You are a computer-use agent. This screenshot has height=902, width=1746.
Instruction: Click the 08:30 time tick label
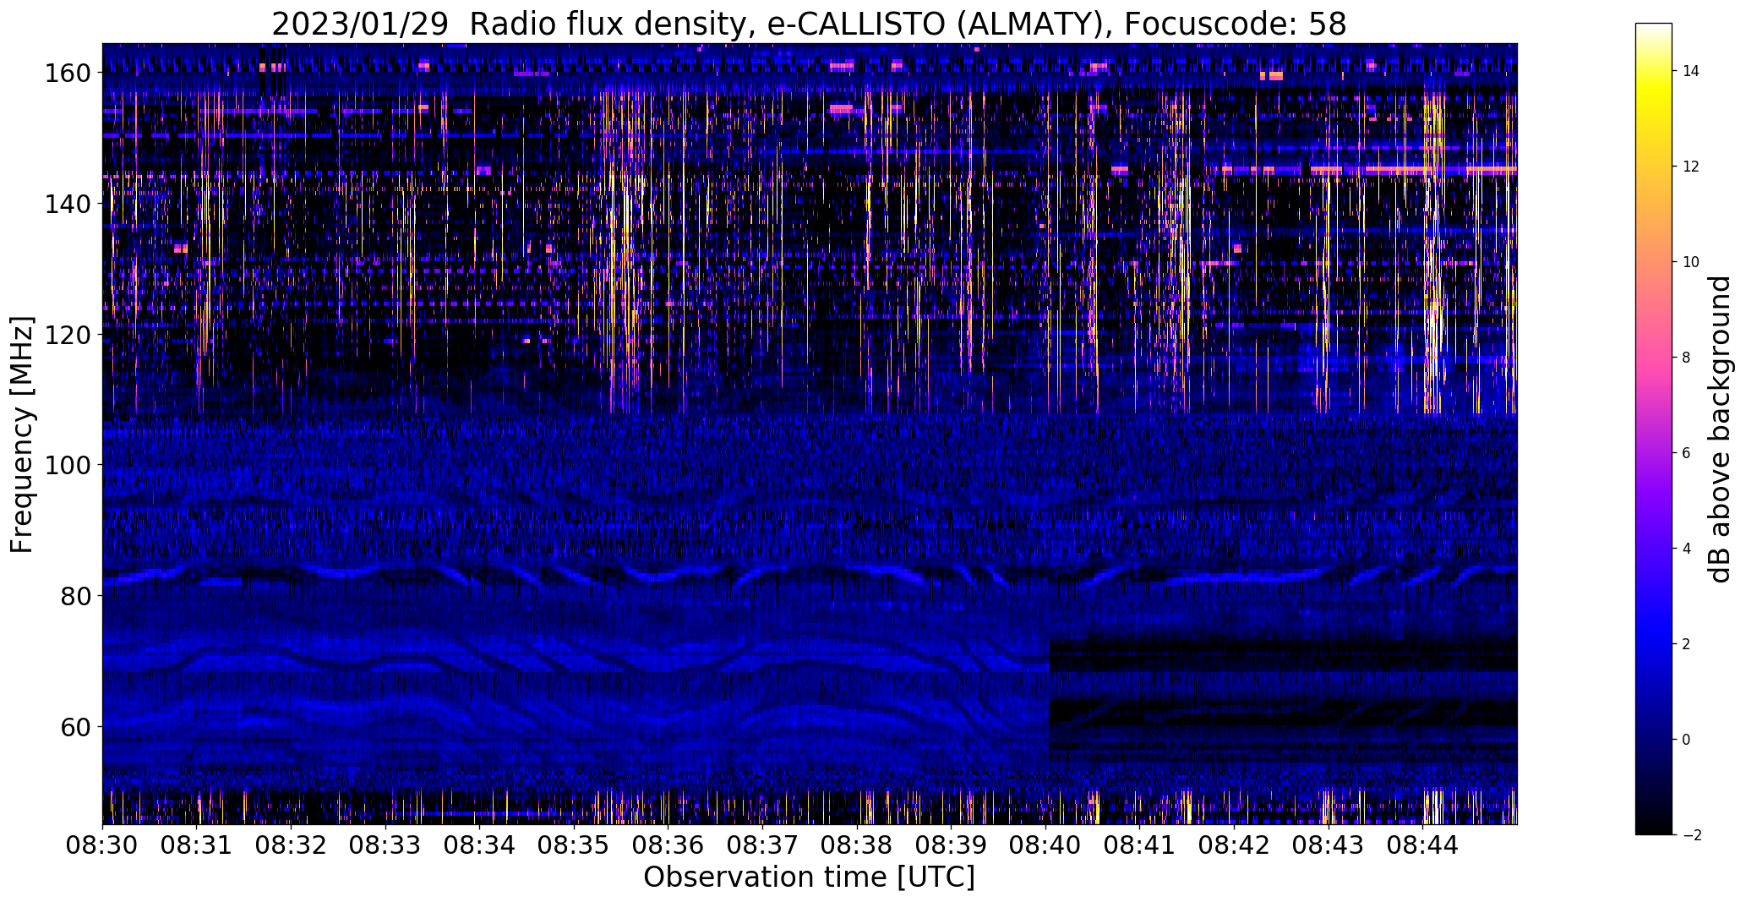coord(102,845)
